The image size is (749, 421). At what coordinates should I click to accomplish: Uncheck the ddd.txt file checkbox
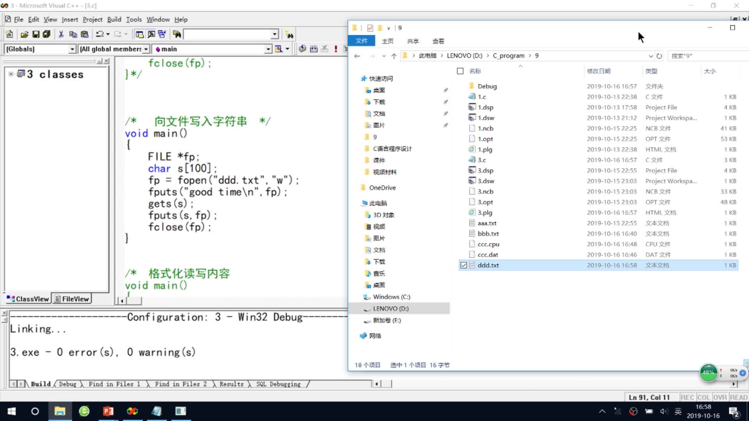[463, 265]
